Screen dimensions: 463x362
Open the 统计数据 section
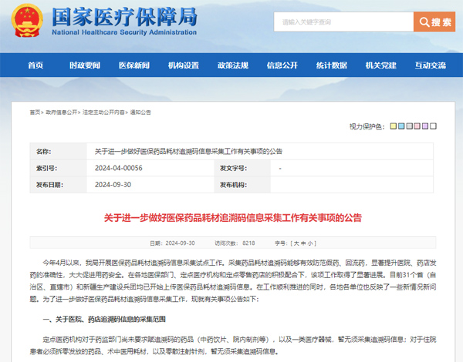pos(331,65)
